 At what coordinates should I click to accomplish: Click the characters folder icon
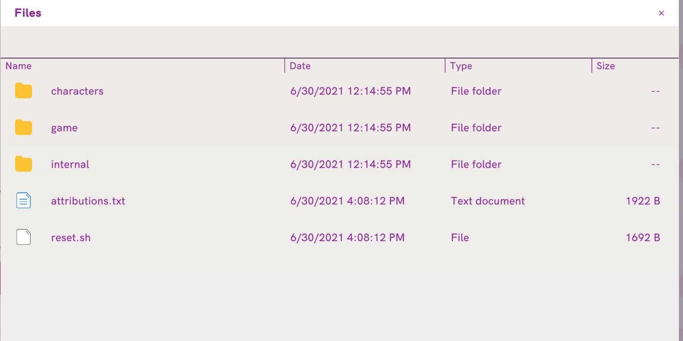24,91
